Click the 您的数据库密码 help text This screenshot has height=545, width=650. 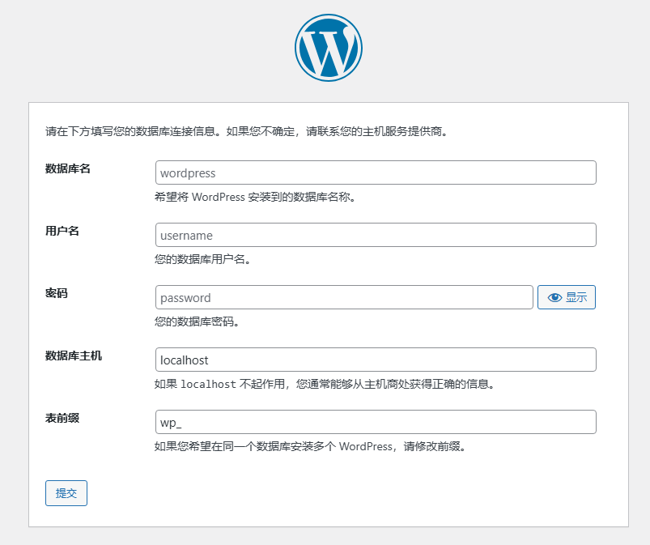point(198,321)
